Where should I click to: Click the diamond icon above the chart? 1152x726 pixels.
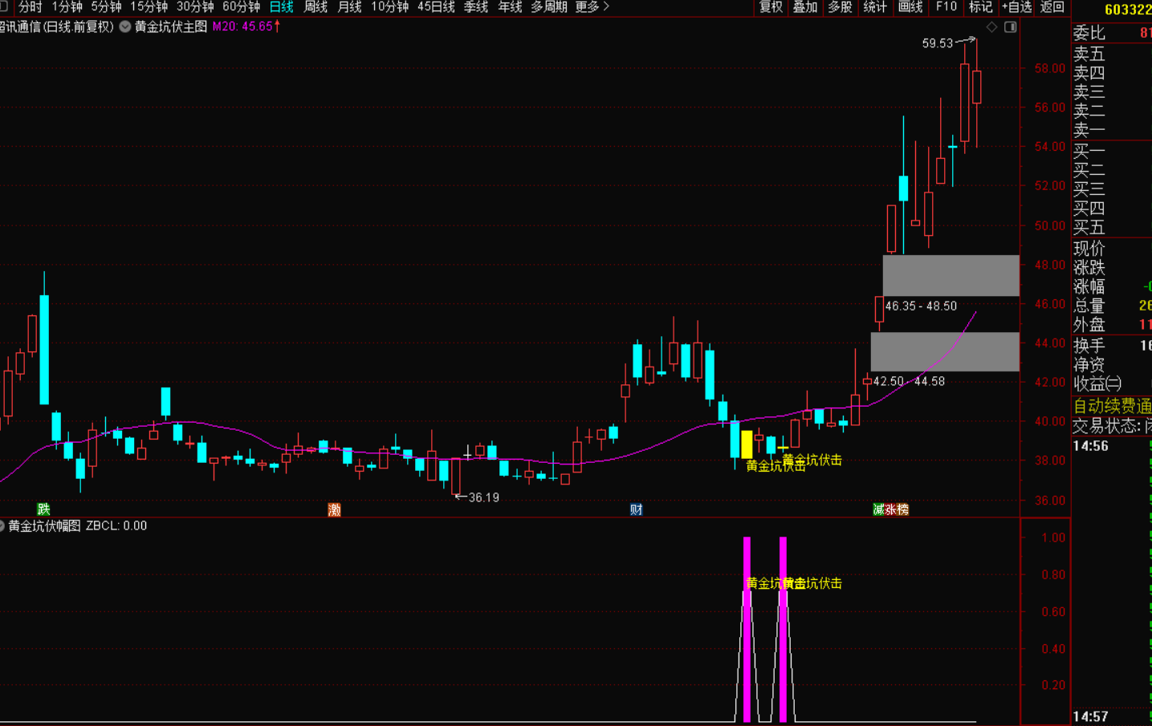992,27
